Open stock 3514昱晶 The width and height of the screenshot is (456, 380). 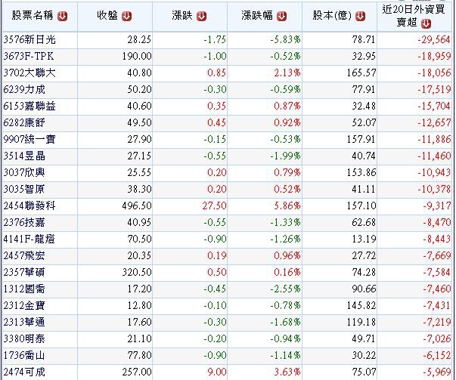coord(24,156)
